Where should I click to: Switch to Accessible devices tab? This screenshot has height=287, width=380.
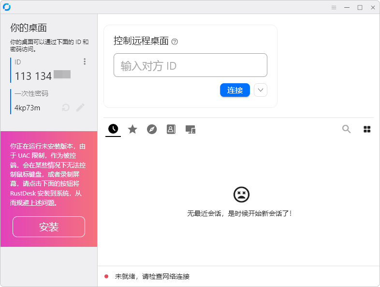190,130
